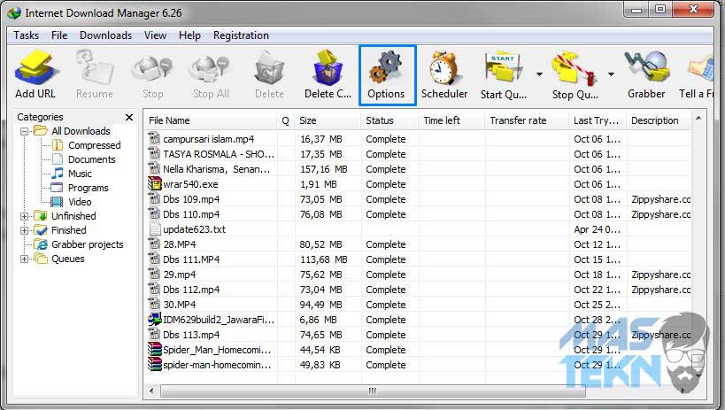Click the Delete Completed toolbar icon

[328, 67]
